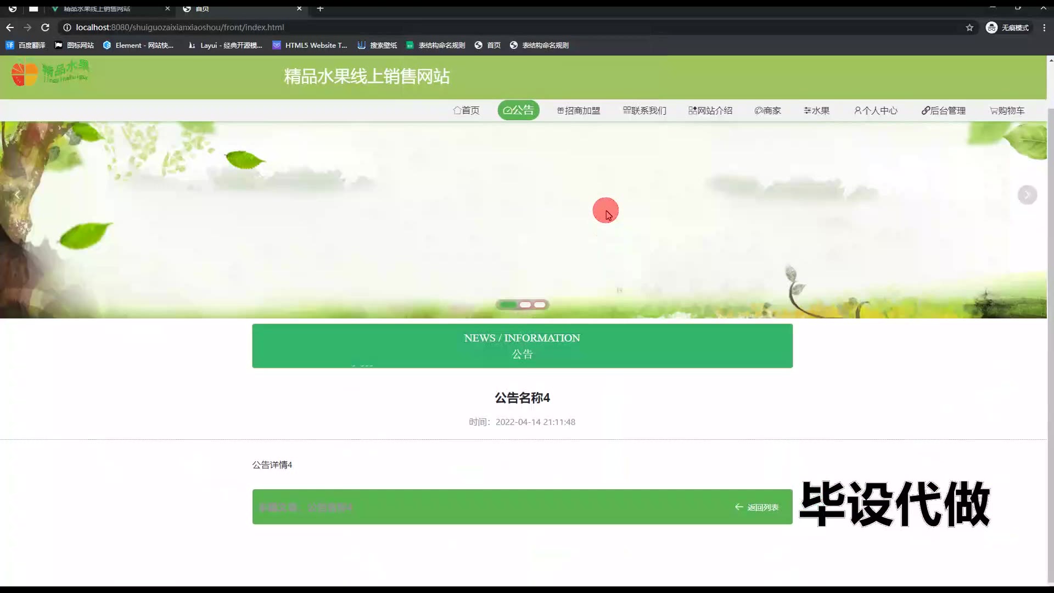Open 商家 in the navigation
1054x593 pixels.
767,110
